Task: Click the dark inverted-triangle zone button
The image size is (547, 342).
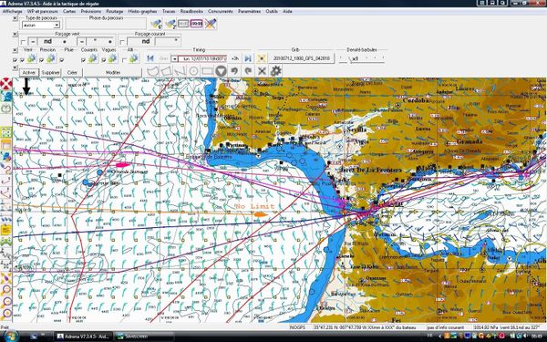Action: (x=221, y=71)
